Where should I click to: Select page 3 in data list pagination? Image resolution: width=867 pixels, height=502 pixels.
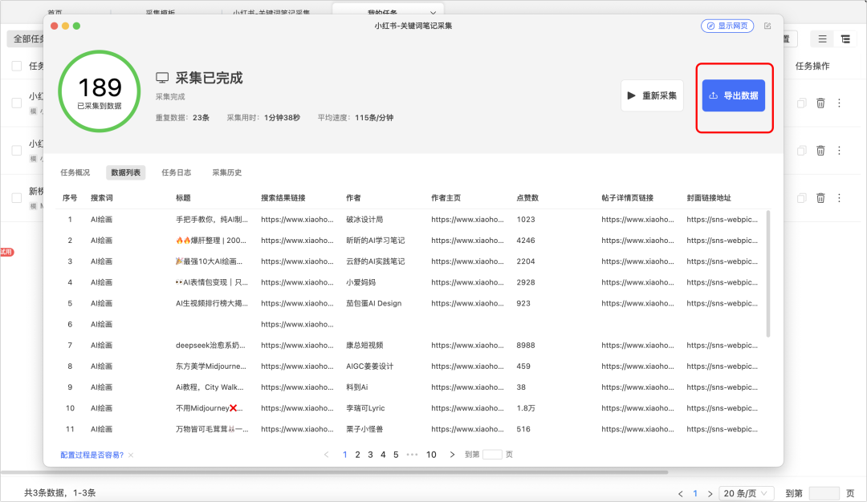[370, 455]
